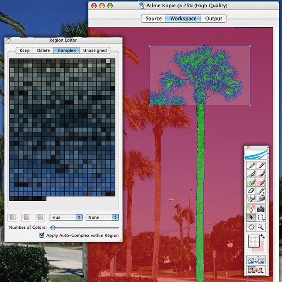This screenshot has height=282, width=282.
Task: Open the Hue sort dropdown
Action: click(66, 217)
